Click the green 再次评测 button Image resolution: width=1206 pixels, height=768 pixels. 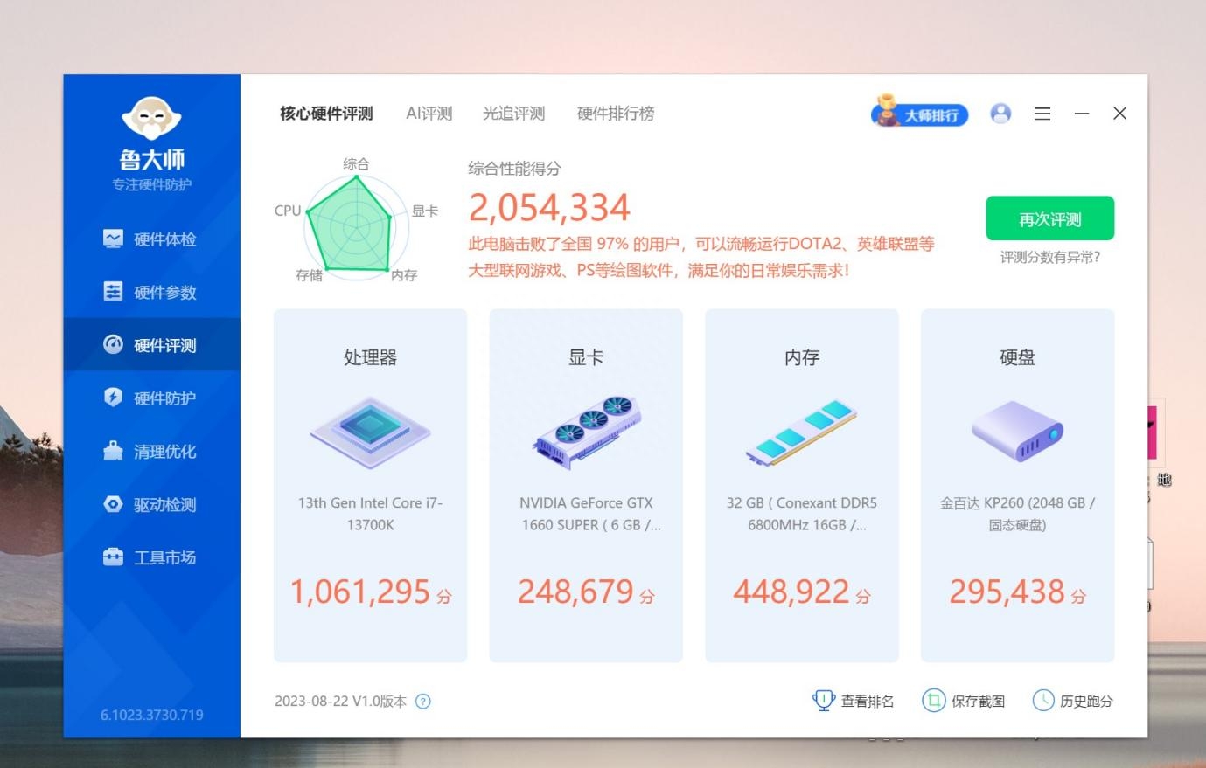click(x=1050, y=218)
